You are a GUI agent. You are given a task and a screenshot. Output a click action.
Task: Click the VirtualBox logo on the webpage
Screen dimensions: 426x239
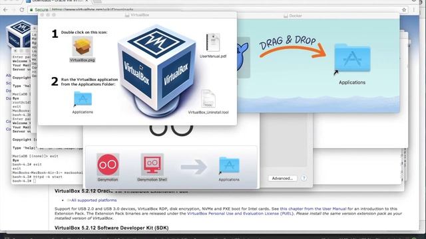point(19,34)
